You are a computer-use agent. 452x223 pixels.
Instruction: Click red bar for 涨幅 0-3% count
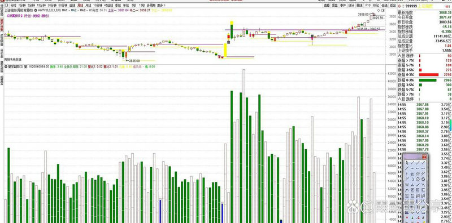429,74
